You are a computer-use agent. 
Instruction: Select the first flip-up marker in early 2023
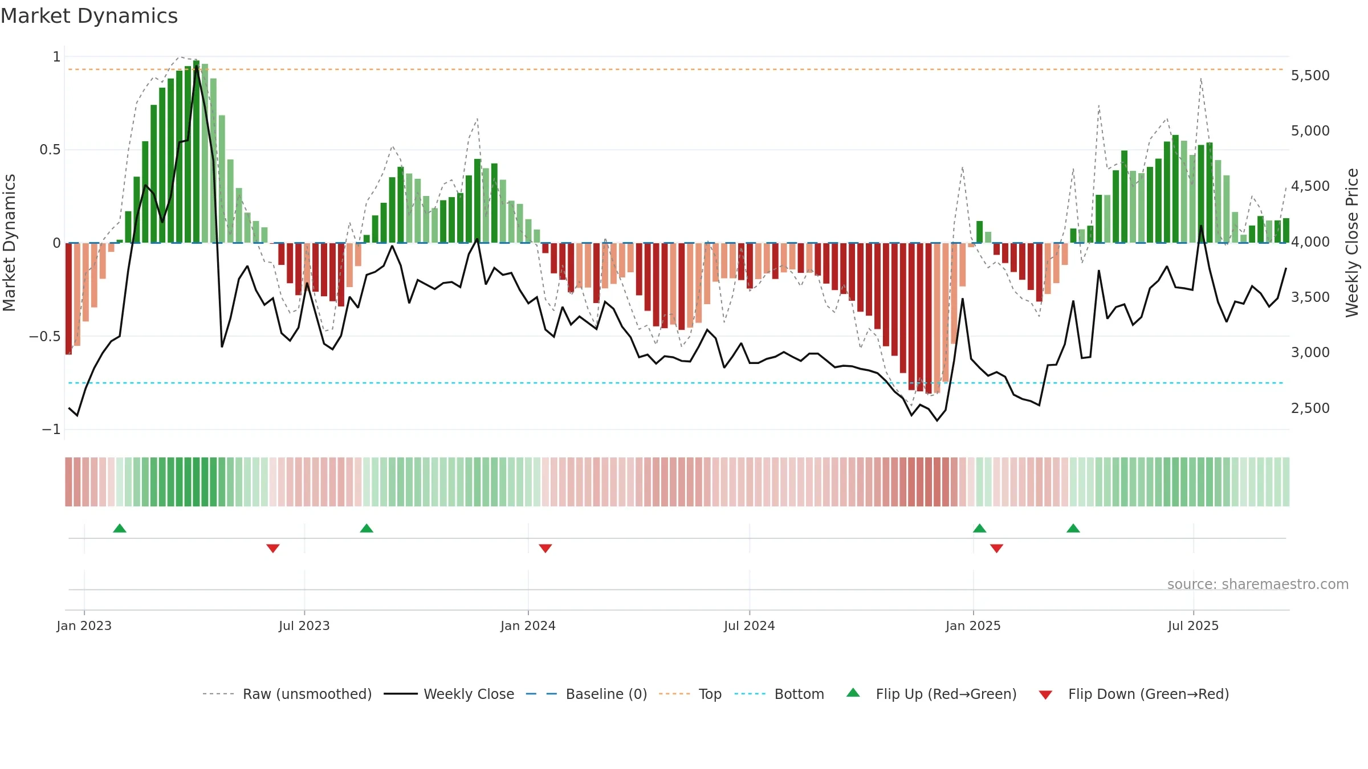(120, 529)
